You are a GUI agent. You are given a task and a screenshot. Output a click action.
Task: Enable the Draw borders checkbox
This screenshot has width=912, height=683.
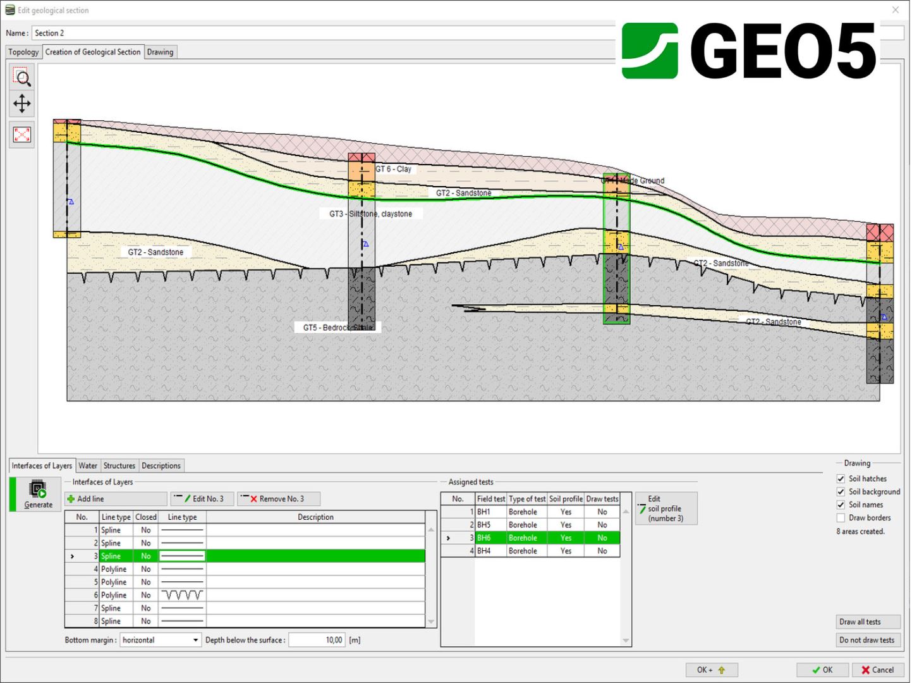coord(841,518)
